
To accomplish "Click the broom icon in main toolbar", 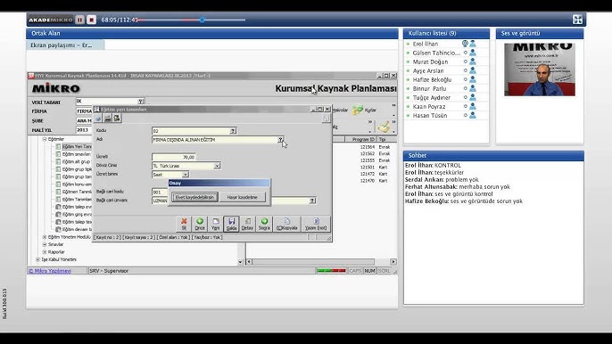I will click(384, 127).
